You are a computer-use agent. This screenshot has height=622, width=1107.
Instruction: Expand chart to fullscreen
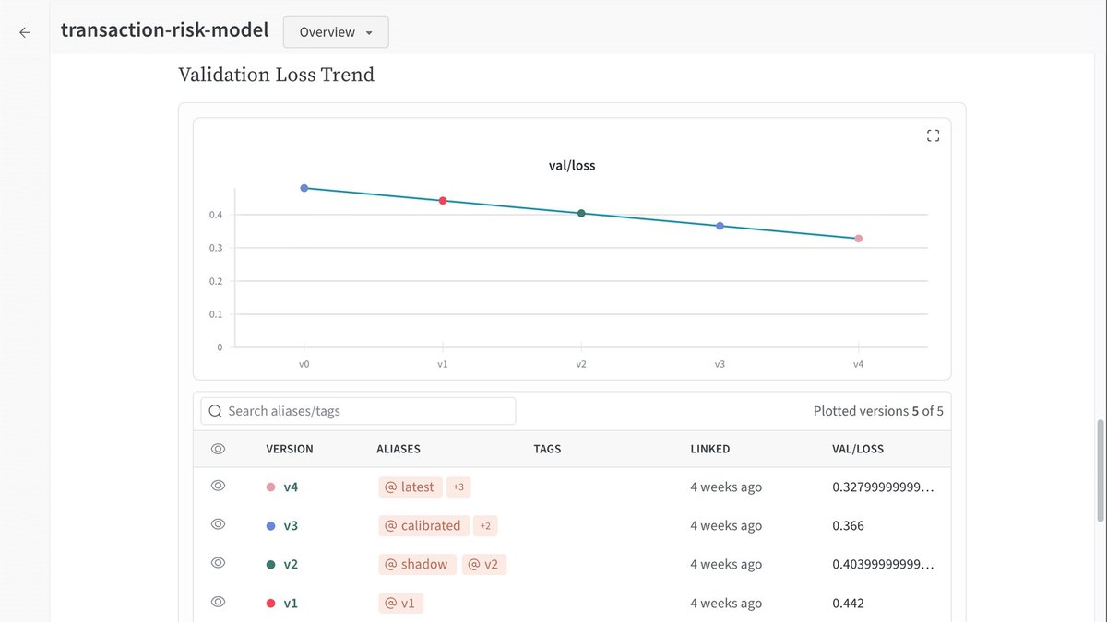point(933,135)
